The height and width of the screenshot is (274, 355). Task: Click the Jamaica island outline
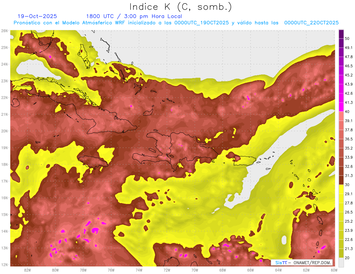coord(93,161)
